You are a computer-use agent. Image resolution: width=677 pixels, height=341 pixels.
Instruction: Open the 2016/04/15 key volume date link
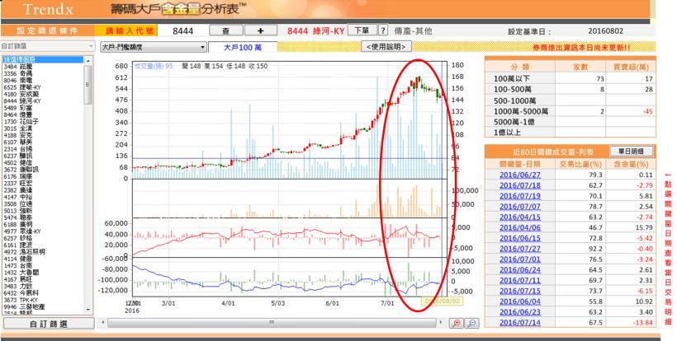(x=520, y=217)
